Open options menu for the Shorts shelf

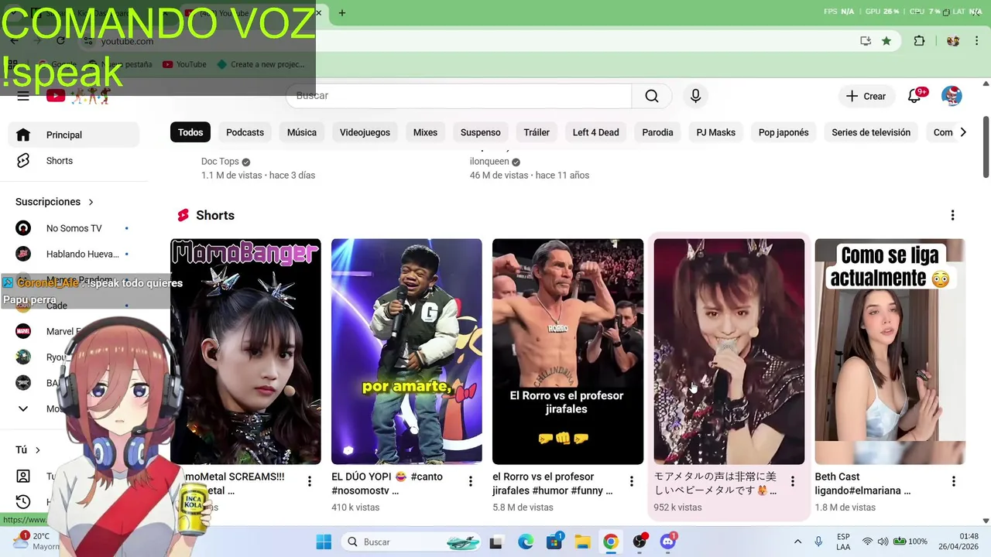coord(952,215)
